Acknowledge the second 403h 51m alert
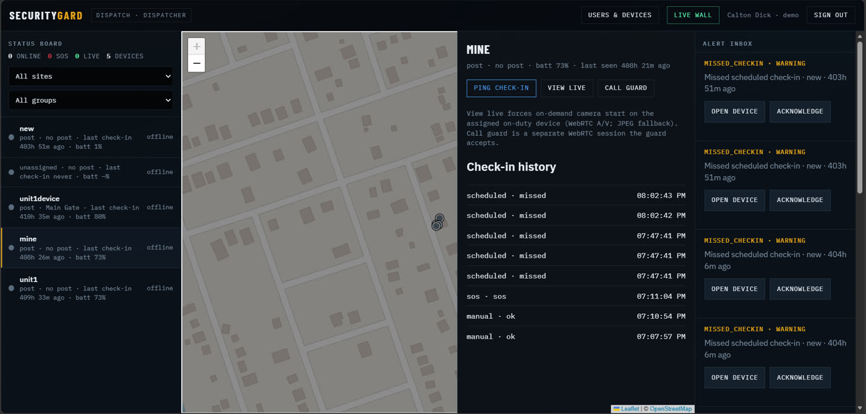The image size is (866, 414). (800, 200)
